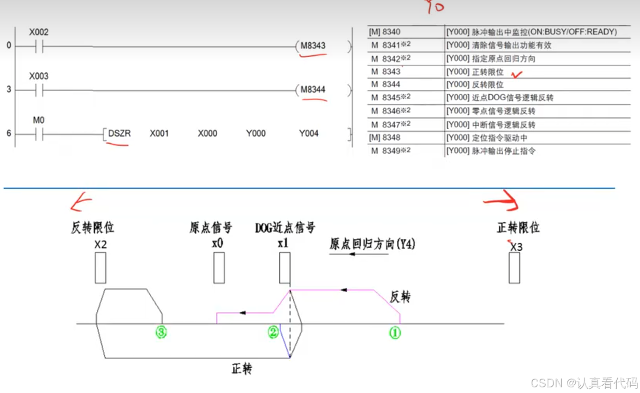This screenshot has width=640, height=393.
Task: Click the '原点回归方向(Y4)' label
Action: (372, 244)
